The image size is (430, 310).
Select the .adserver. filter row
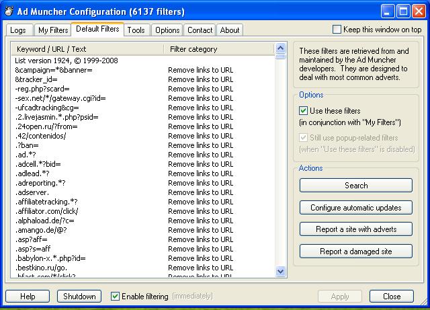142,192
